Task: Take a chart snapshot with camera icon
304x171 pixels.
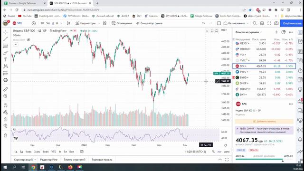Action: coord(276,23)
